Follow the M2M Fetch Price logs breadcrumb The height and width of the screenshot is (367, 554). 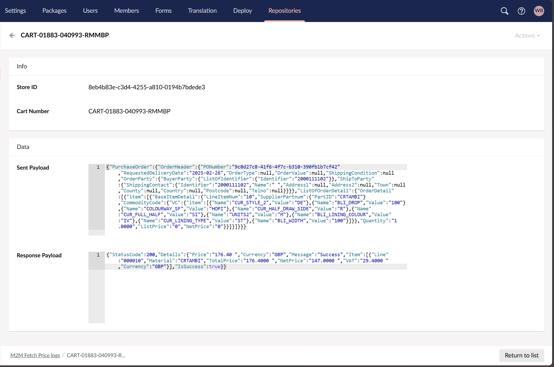pos(35,355)
